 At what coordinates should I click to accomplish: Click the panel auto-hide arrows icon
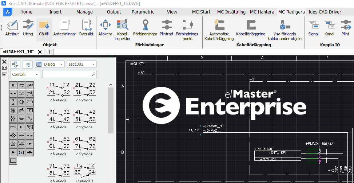[4, 68]
